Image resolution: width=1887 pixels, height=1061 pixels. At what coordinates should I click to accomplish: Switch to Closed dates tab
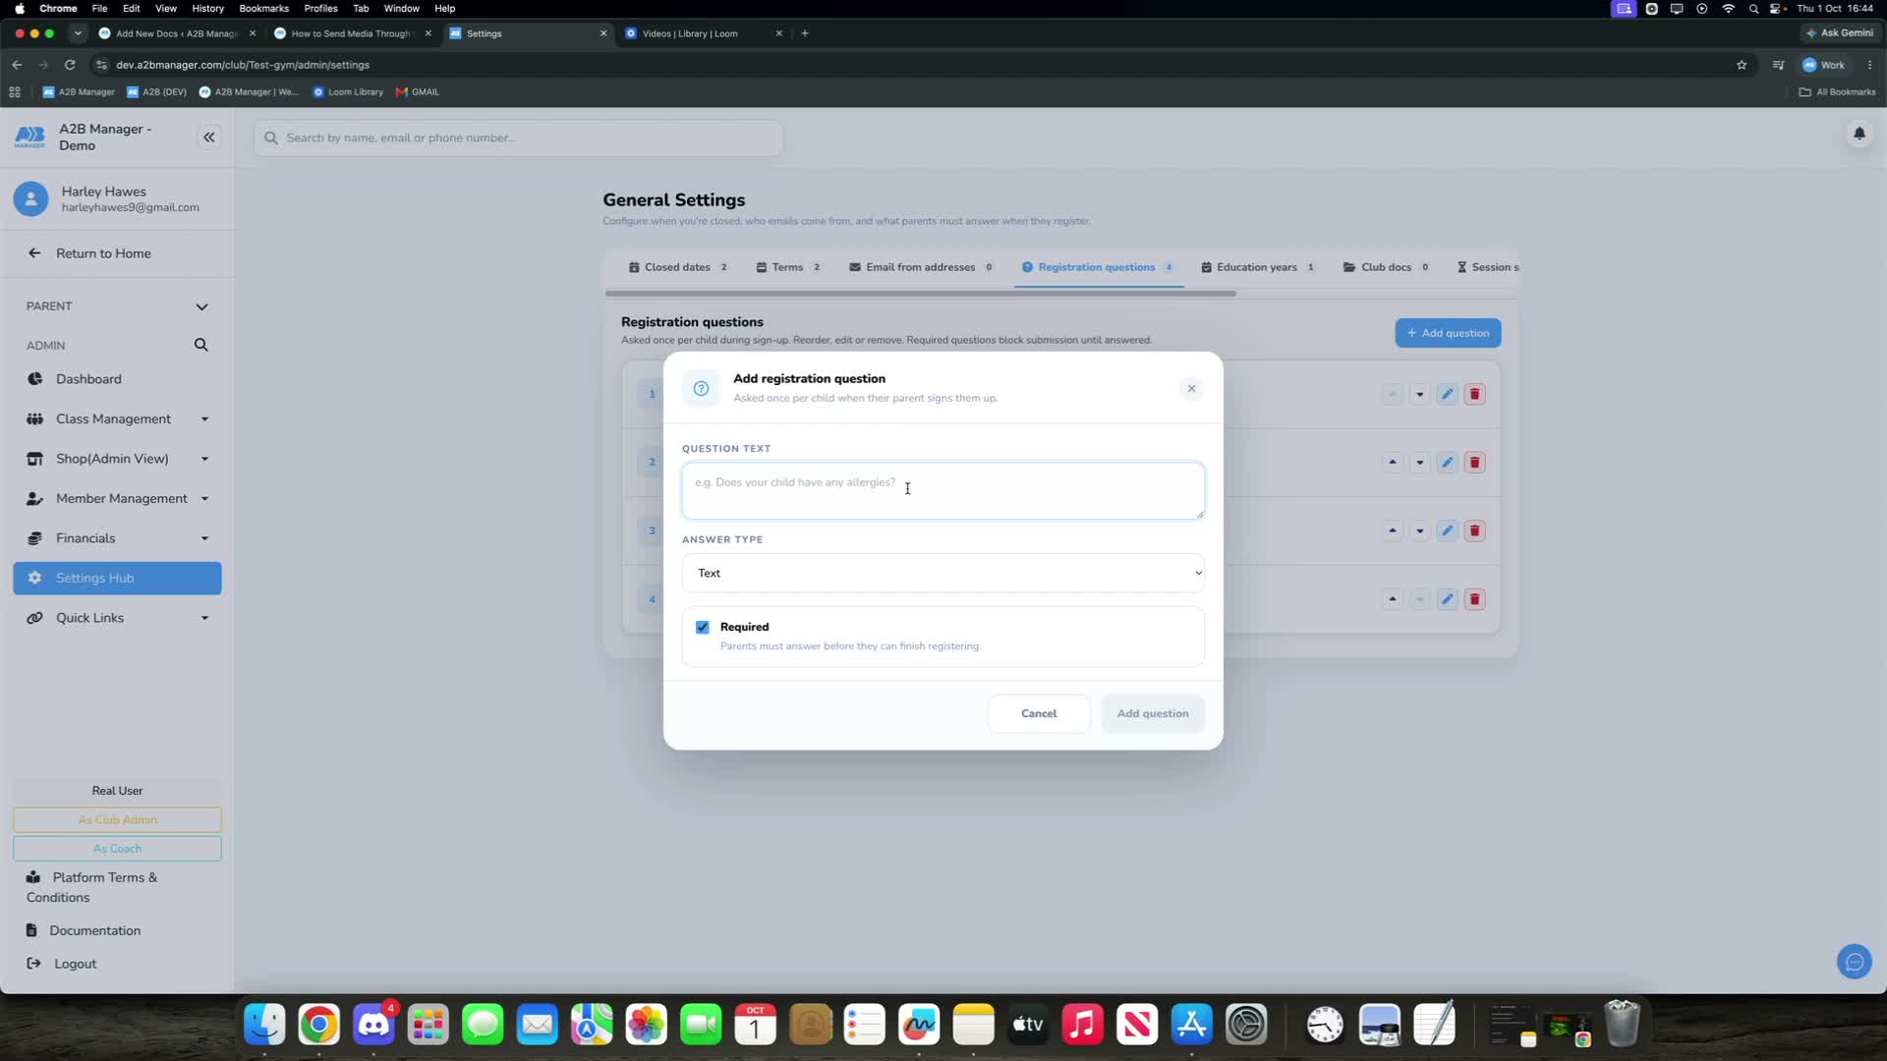[x=678, y=267]
